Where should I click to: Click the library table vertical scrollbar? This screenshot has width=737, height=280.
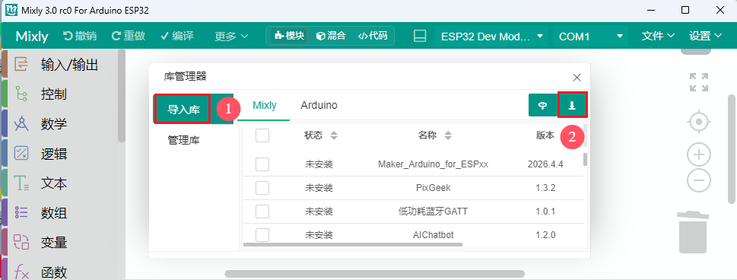585,159
